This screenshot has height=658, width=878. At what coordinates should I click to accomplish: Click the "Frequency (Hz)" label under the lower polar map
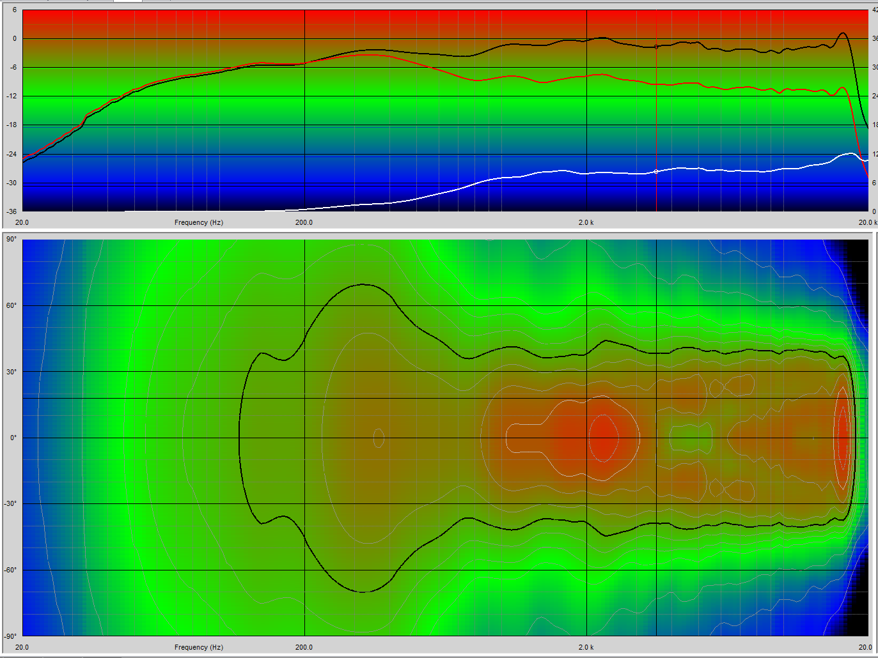pos(199,647)
